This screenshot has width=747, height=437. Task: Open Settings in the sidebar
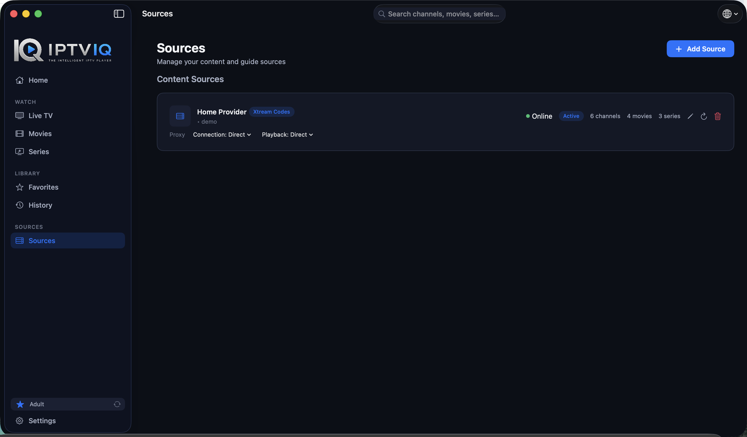coord(68,421)
